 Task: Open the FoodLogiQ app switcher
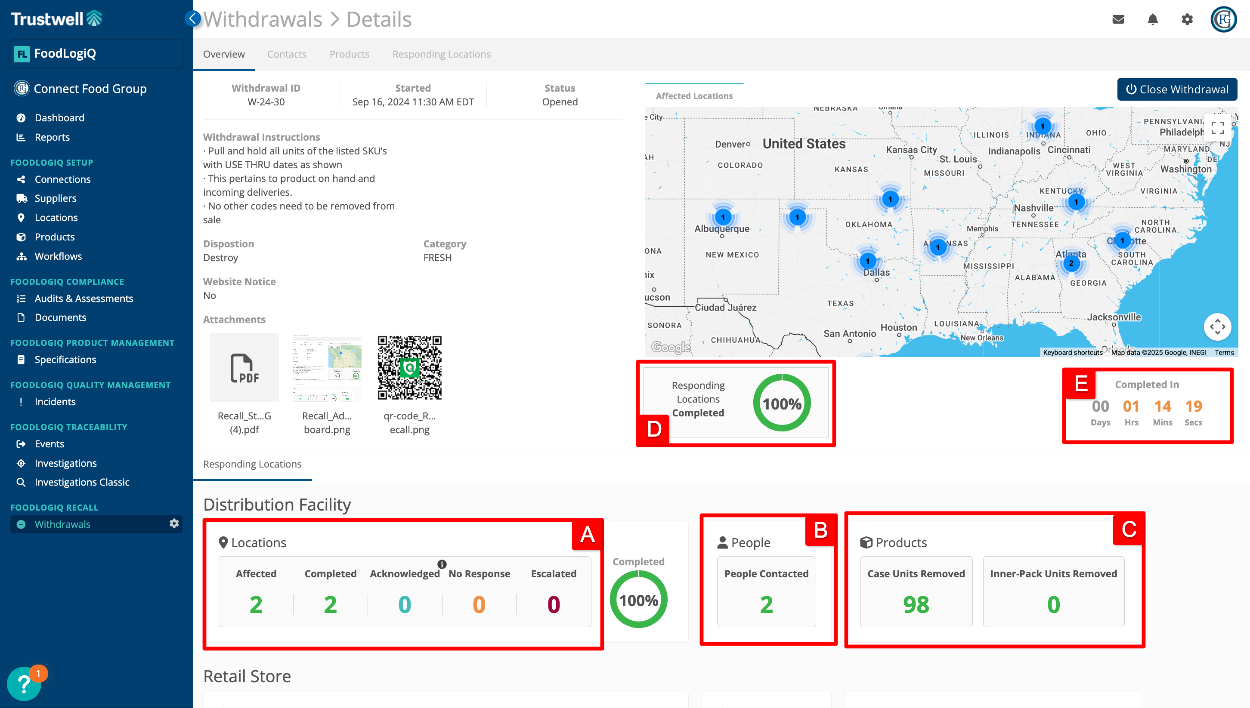tap(96, 53)
